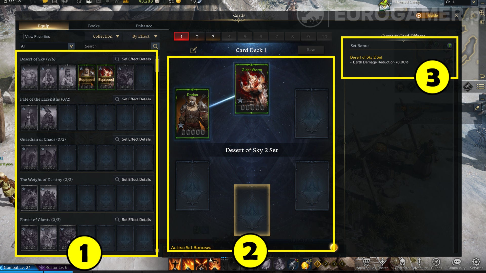The height and width of the screenshot is (273, 486).
Task: Toggle favorite star on Dadan deck card
Action: pyautogui.click(x=181, y=125)
